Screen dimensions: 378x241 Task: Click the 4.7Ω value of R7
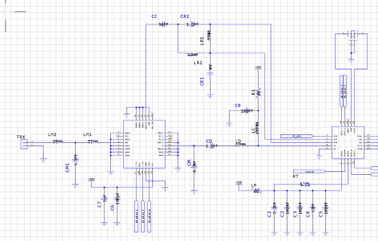[305, 185]
